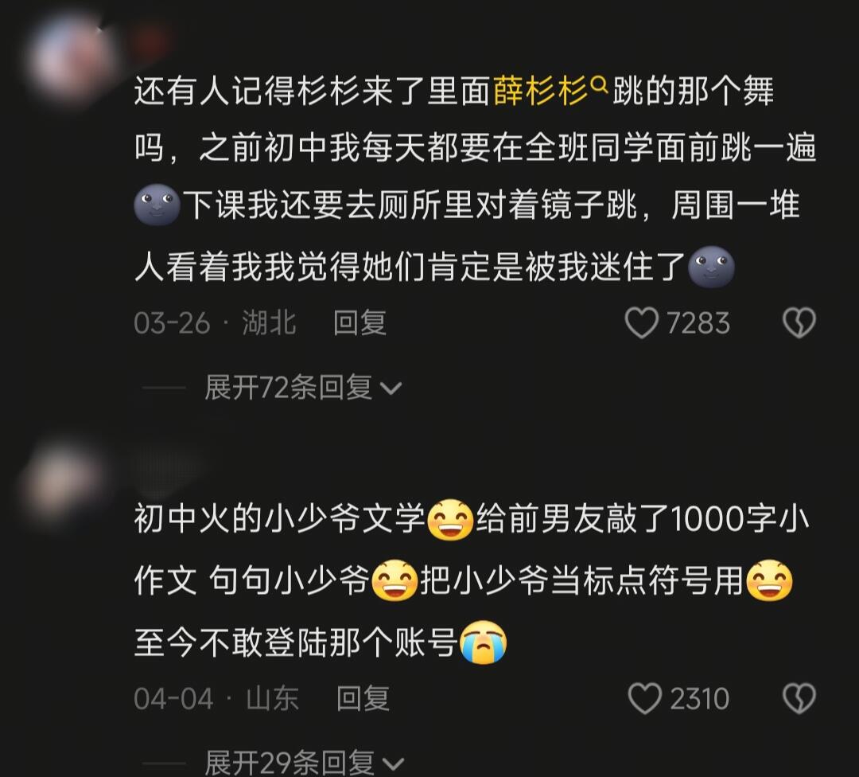The width and height of the screenshot is (859, 777).
Task: Tap the search magnifier beside 薛杉杉
Action: pos(601,85)
